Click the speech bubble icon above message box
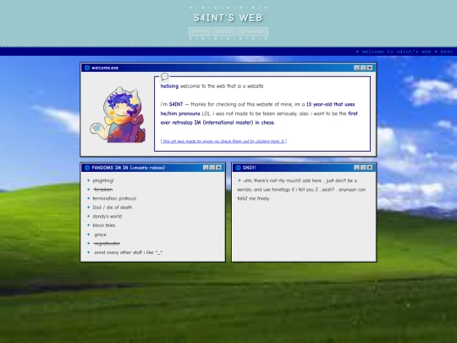This screenshot has height=343, width=457. pyautogui.click(x=164, y=76)
